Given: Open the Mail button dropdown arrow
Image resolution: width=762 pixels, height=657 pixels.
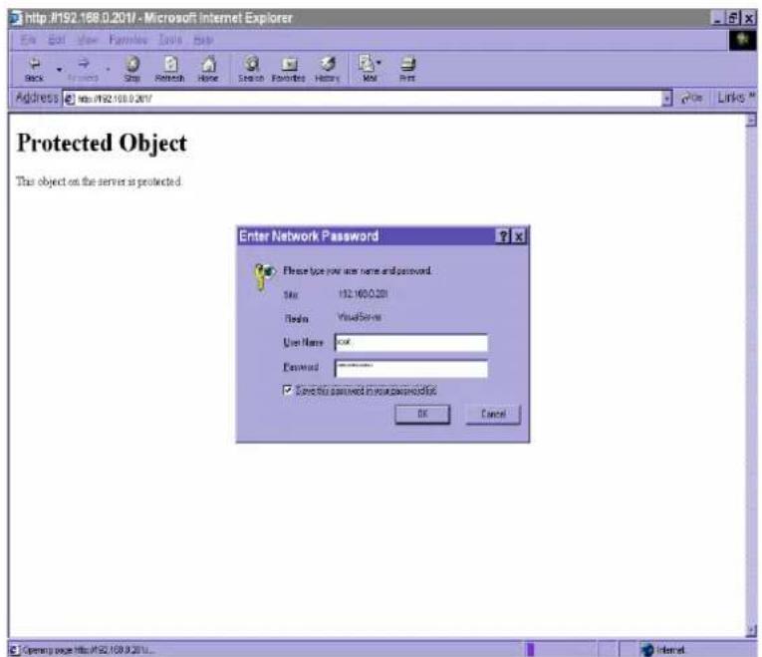Looking at the screenshot, I should coord(379,63).
